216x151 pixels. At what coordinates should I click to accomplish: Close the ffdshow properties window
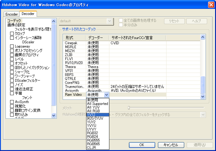tap(211, 5)
